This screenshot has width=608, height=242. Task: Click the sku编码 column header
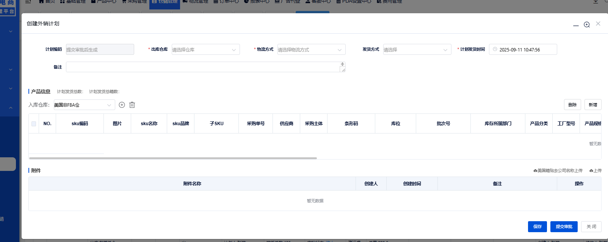80,124
